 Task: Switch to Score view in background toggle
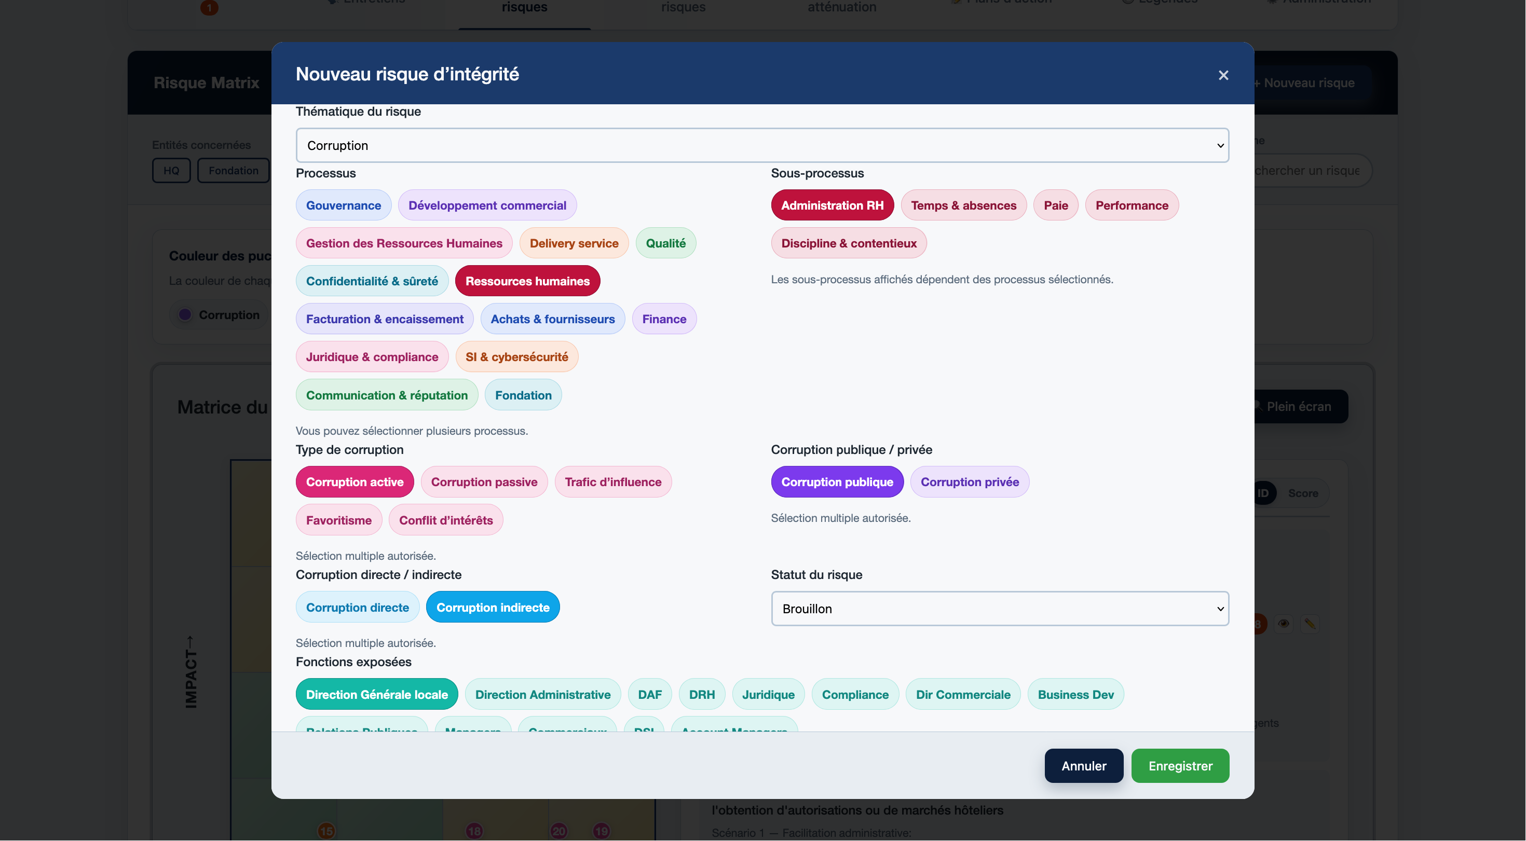click(x=1303, y=493)
